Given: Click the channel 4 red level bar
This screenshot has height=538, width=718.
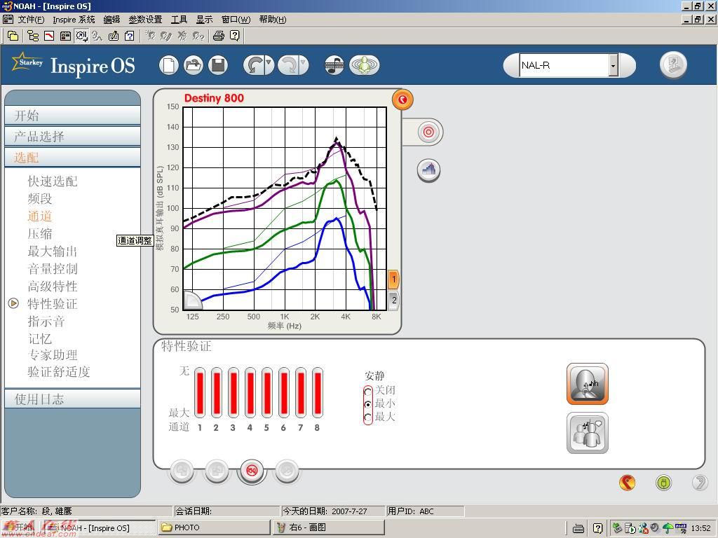Looking at the screenshot, I should [250, 393].
